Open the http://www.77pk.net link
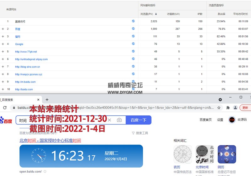The height and width of the screenshot is (176, 251). pyautogui.click(x=26, y=52)
